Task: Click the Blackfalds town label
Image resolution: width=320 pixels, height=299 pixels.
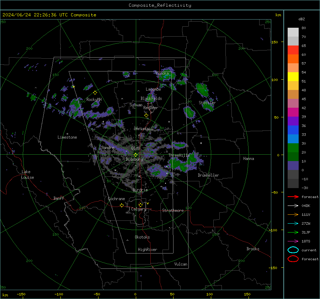Action: point(151,98)
